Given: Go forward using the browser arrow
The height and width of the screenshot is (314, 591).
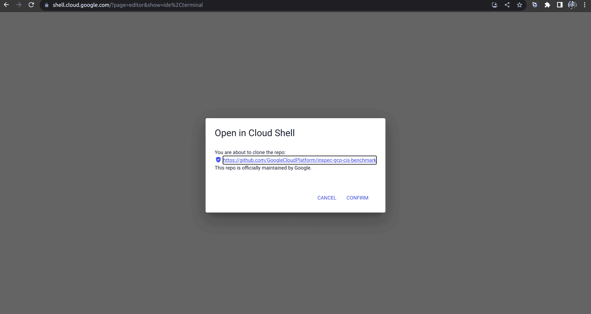Looking at the screenshot, I should pyautogui.click(x=19, y=5).
